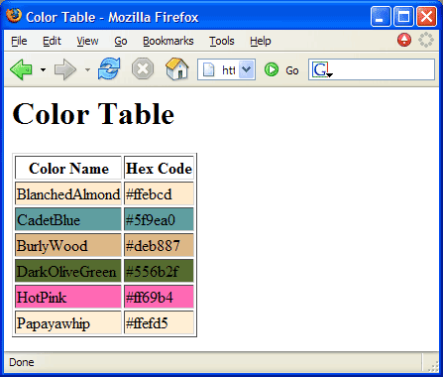443x377 pixels.
Task: Open the Edit menu
Action: click(52, 41)
